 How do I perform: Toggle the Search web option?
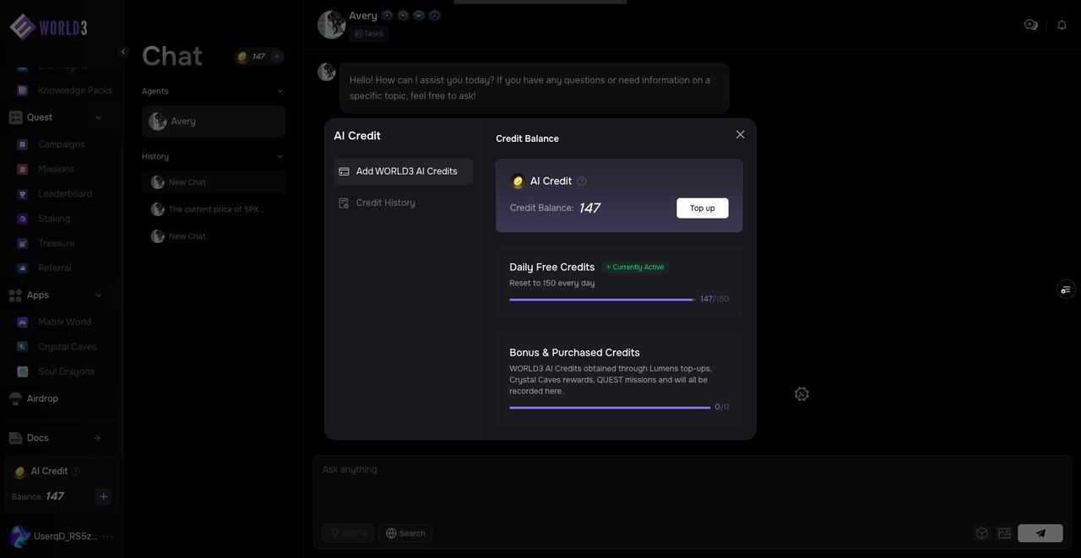[x=405, y=533]
